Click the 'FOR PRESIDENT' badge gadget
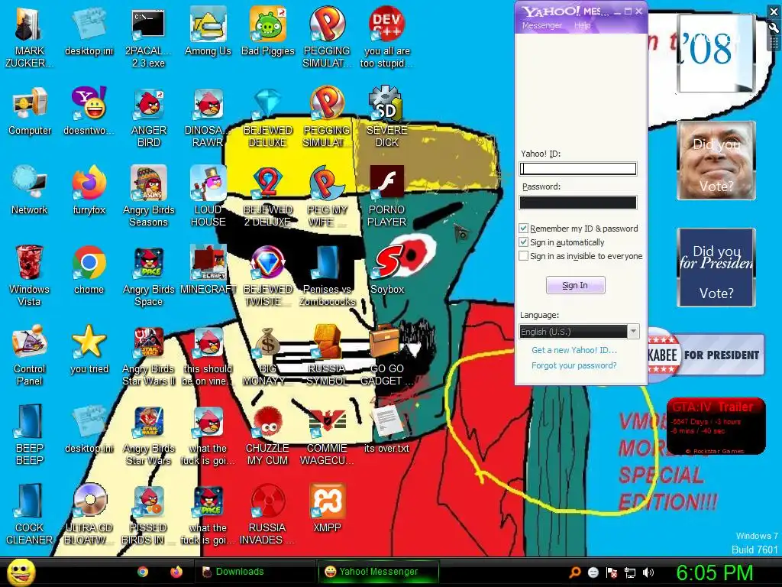The image size is (782, 587). coord(706,355)
